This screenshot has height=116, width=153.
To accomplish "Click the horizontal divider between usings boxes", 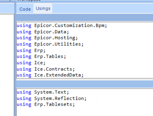I will (85, 80).
